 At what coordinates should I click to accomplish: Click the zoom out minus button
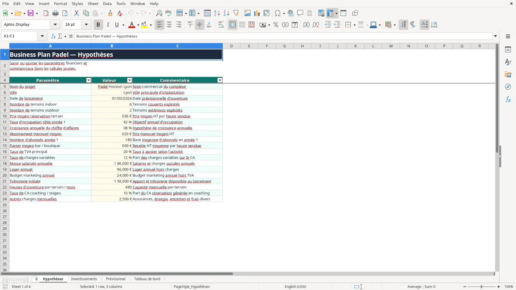click(x=464, y=287)
